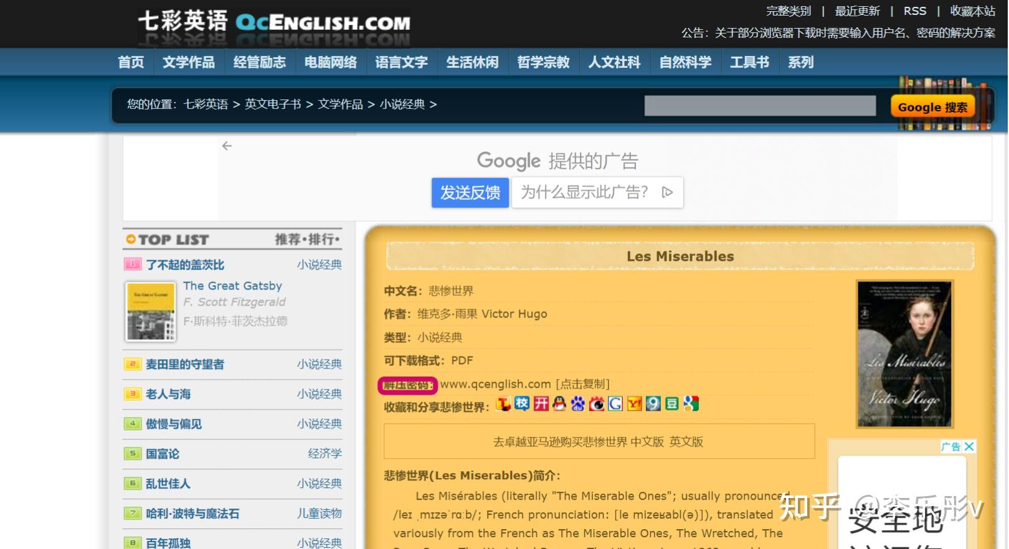Click the RSS link

pos(915,11)
